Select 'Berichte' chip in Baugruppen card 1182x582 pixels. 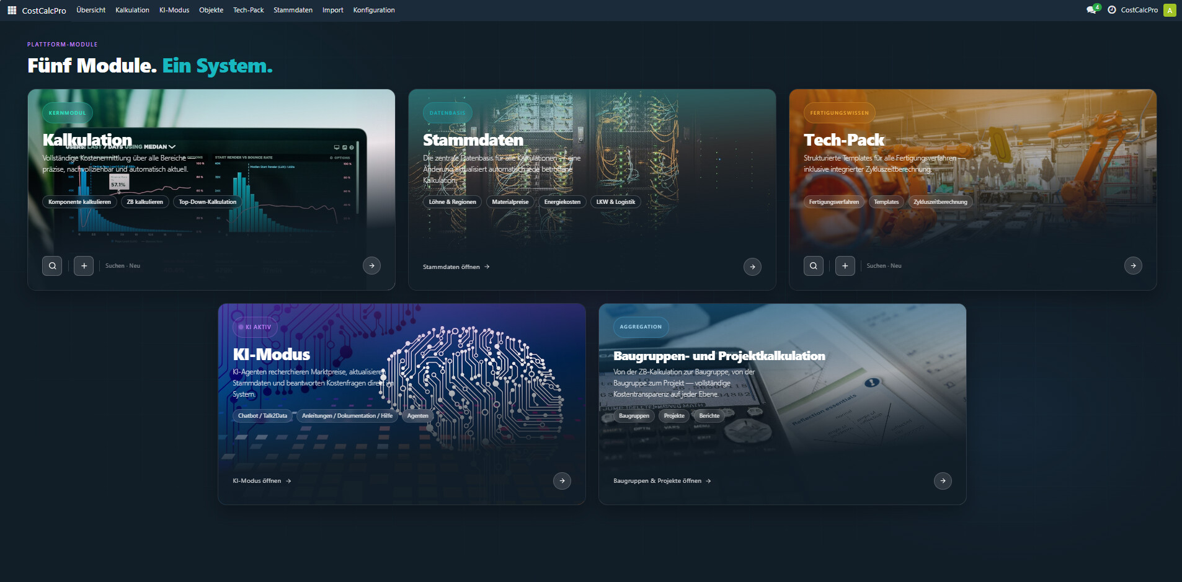[709, 416]
